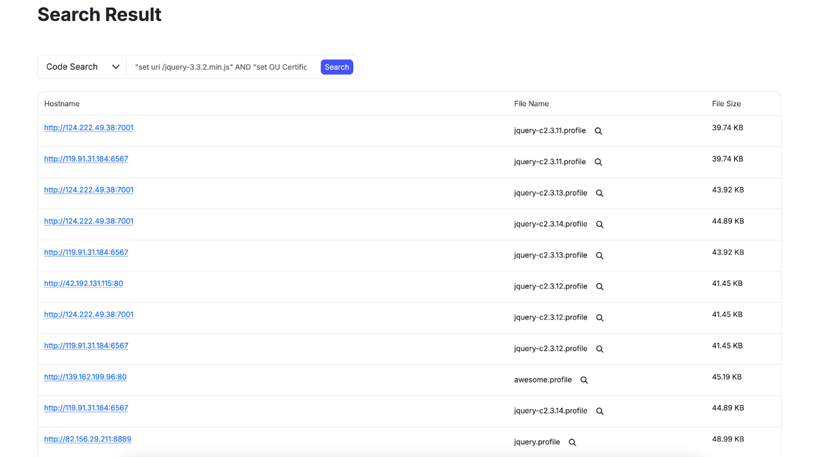Click the 45.19 KB file size

point(727,377)
